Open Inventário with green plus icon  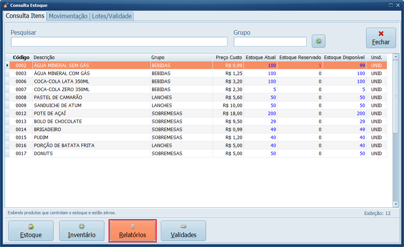(82, 231)
